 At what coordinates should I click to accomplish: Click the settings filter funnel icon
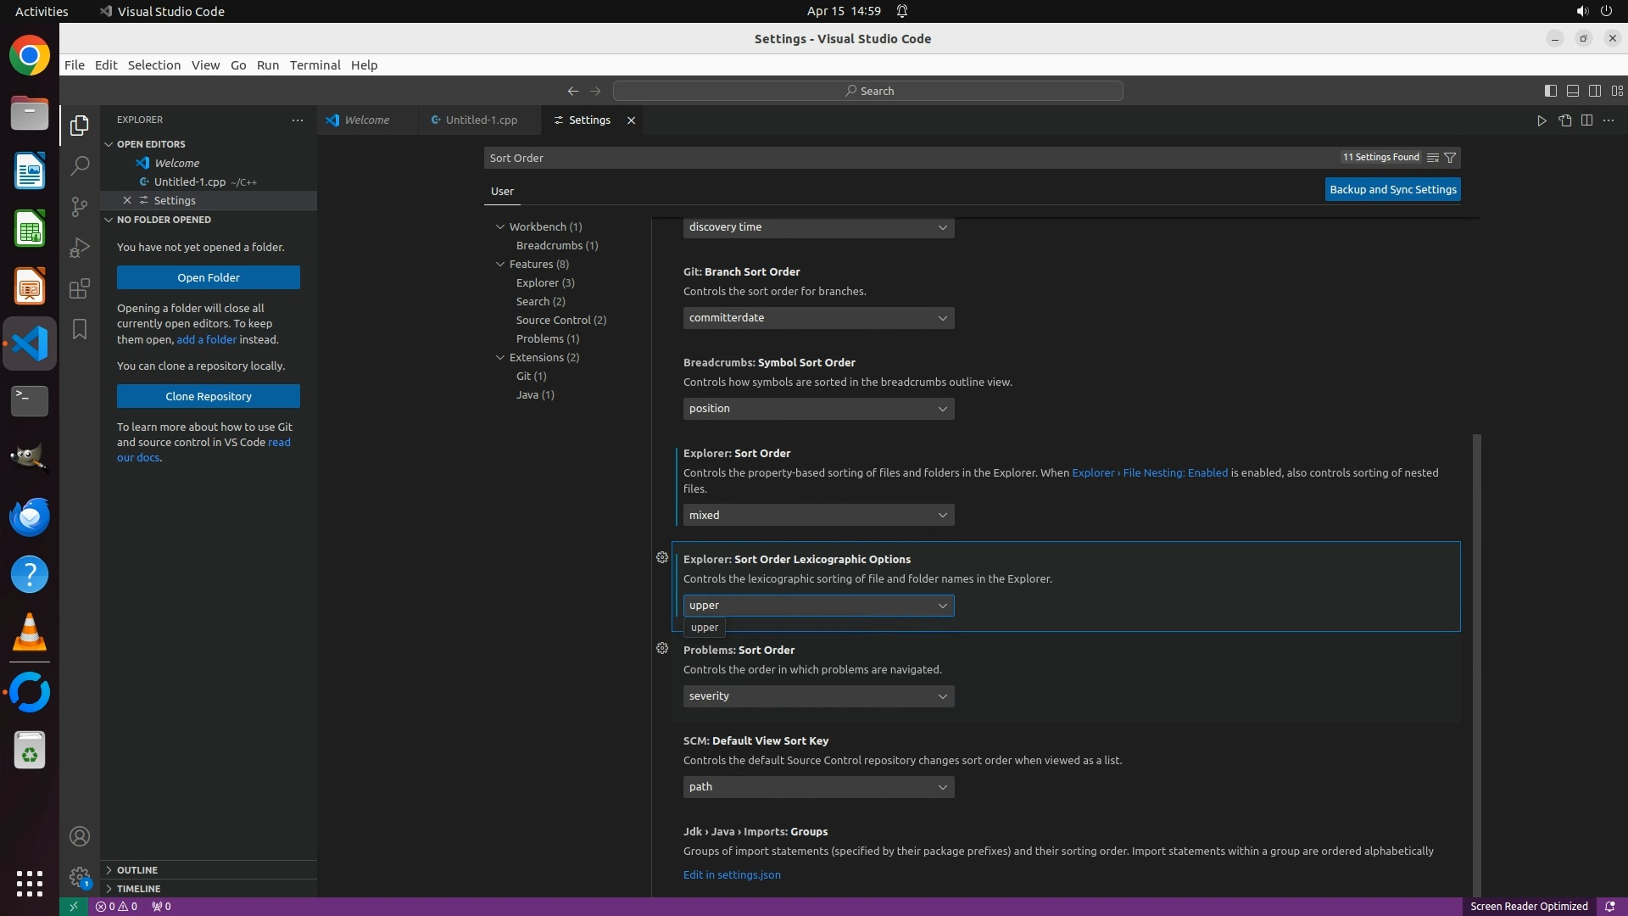(x=1450, y=158)
